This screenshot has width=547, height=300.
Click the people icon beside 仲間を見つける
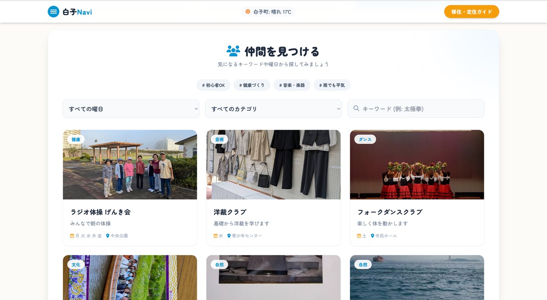pyautogui.click(x=233, y=51)
